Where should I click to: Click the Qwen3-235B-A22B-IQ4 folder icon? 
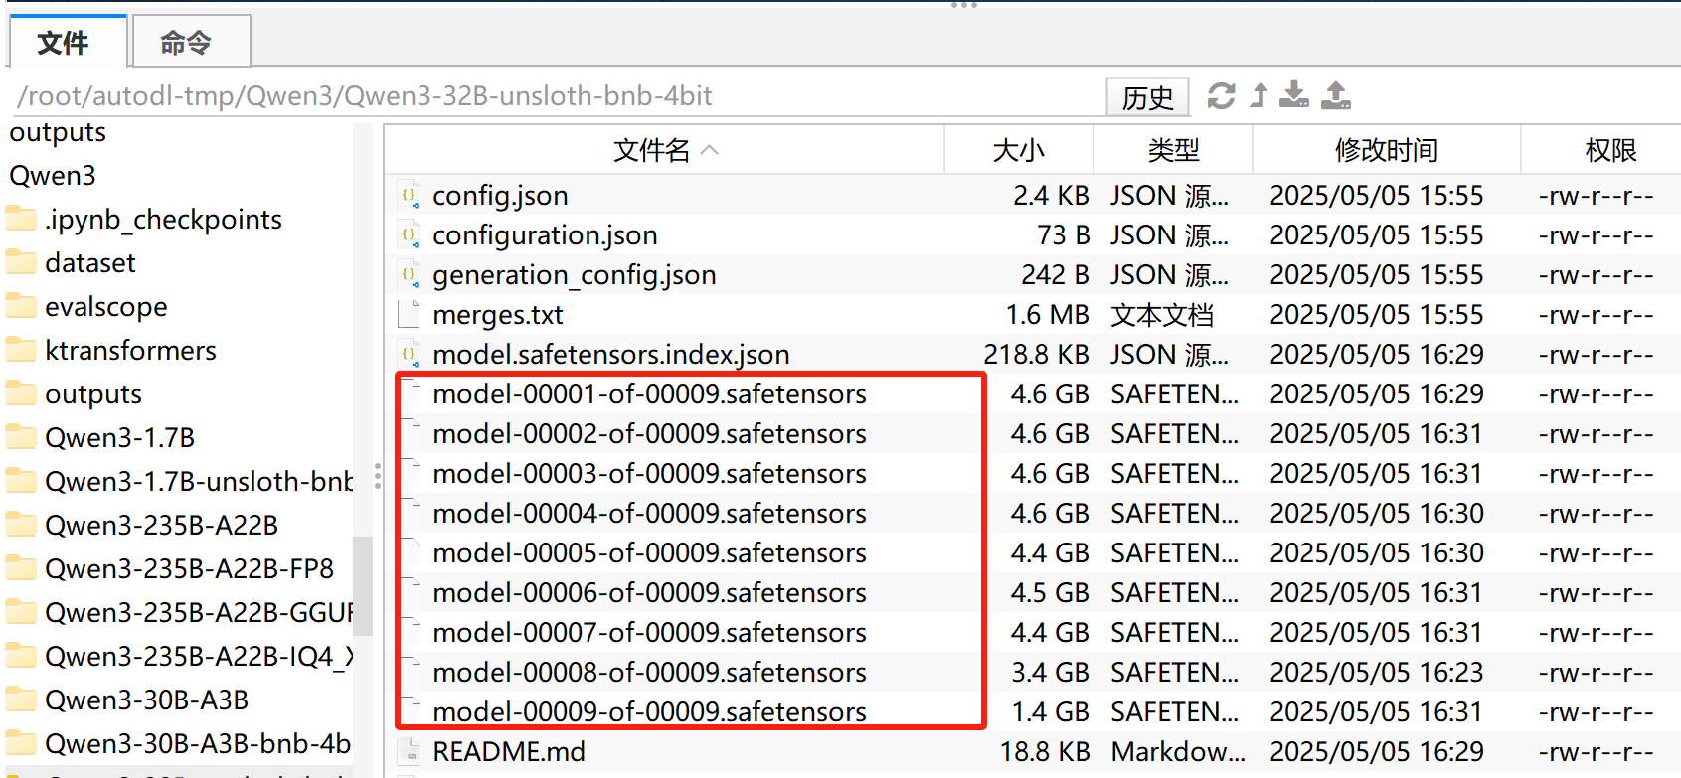click(21, 656)
